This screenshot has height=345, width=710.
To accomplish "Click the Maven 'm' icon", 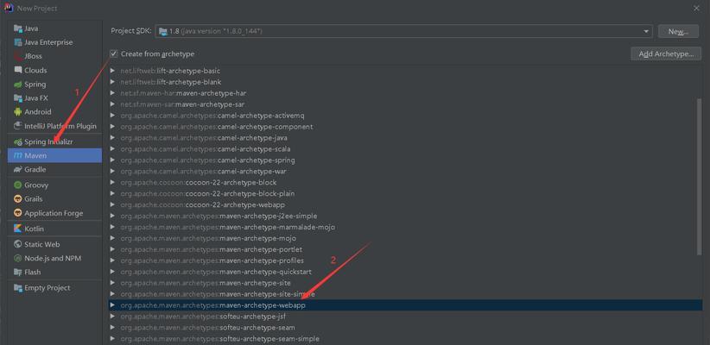I will point(18,155).
